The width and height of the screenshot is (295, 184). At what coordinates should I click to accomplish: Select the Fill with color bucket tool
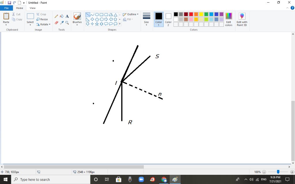coord(62,16)
